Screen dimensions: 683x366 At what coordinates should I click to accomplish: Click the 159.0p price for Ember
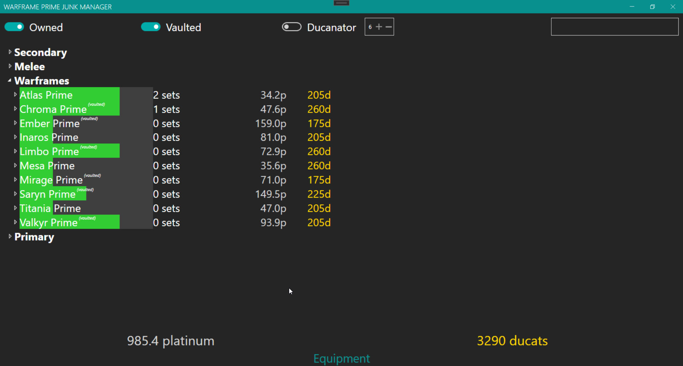pyautogui.click(x=271, y=124)
